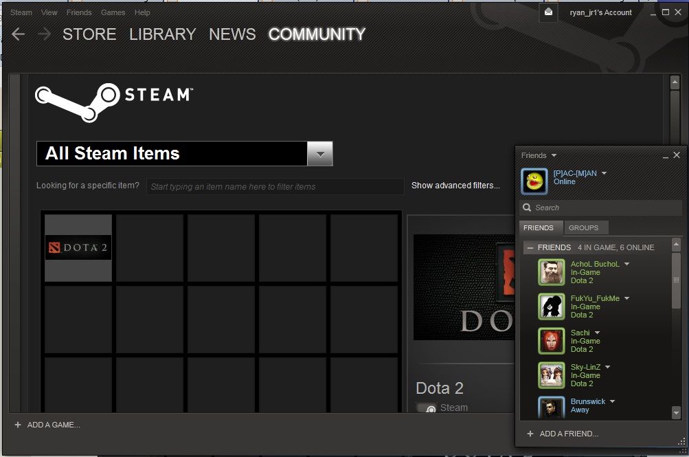This screenshot has width=689, height=457.
Task: Click friends list scrollbar down arrow
Action: tap(676, 412)
